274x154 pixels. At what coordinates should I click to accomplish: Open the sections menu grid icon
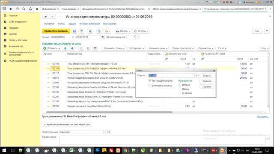pos(4,9)
